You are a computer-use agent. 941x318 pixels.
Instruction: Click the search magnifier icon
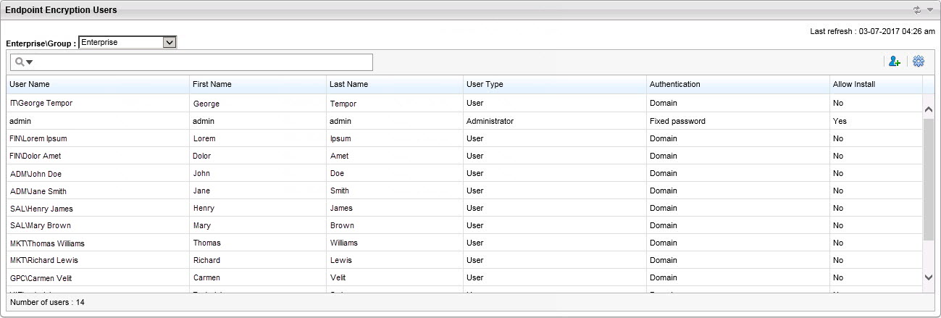click(20, 62)
